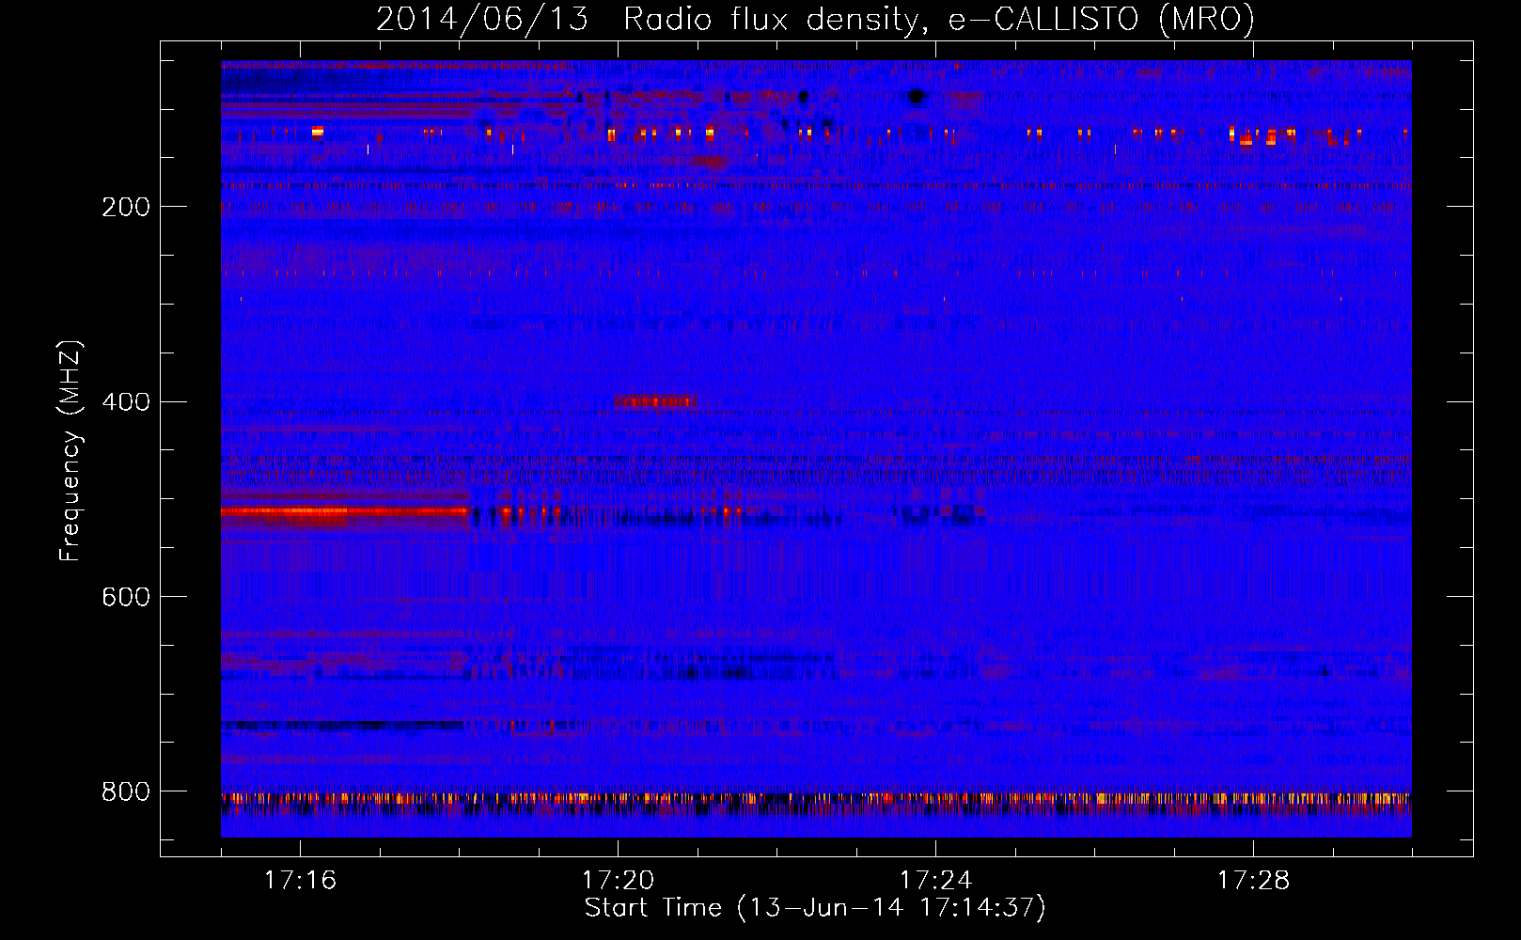Click the 200 frequency tick label

(x=126, y=207)
